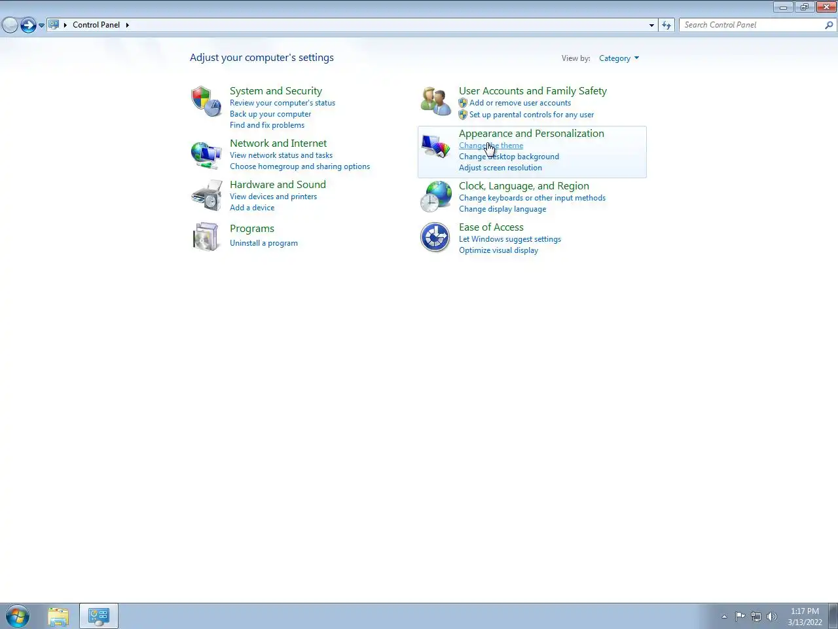838x629 pixels.
Task: Click Back up your computer
Action: click(270, 114)
